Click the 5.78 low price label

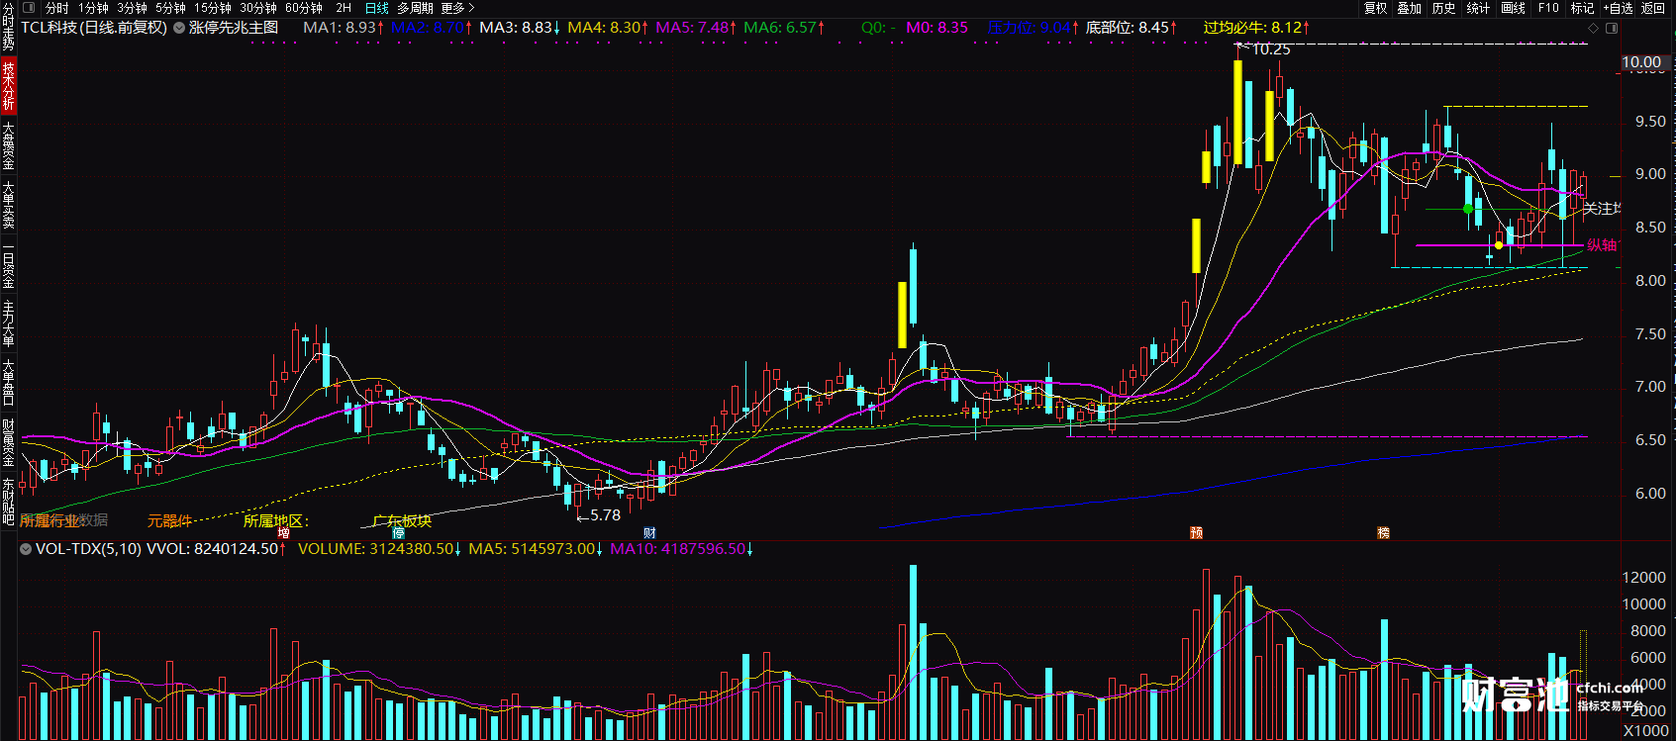pos(605,515)
